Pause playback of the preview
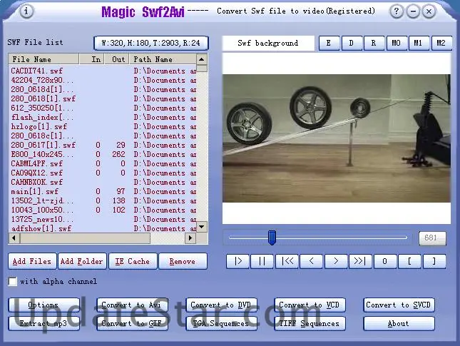The height and width of the screenshot is (346, 460). click(262, 261)
